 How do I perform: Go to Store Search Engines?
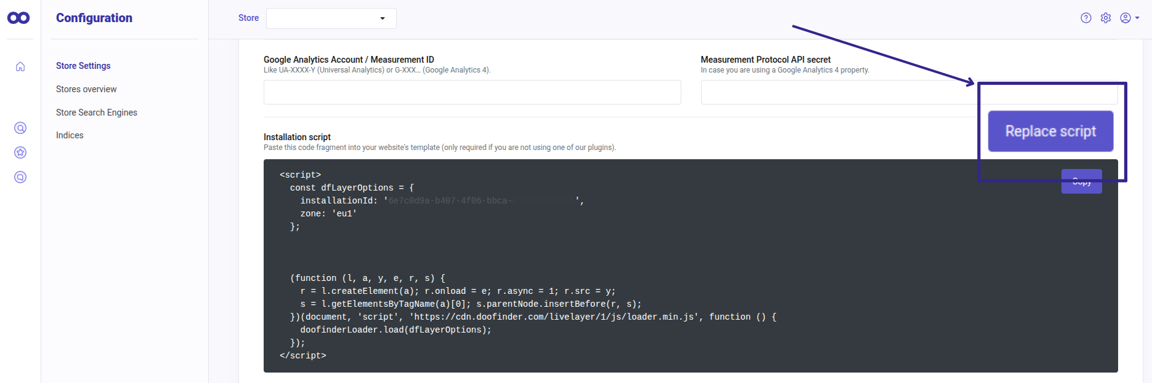[97, 113]
